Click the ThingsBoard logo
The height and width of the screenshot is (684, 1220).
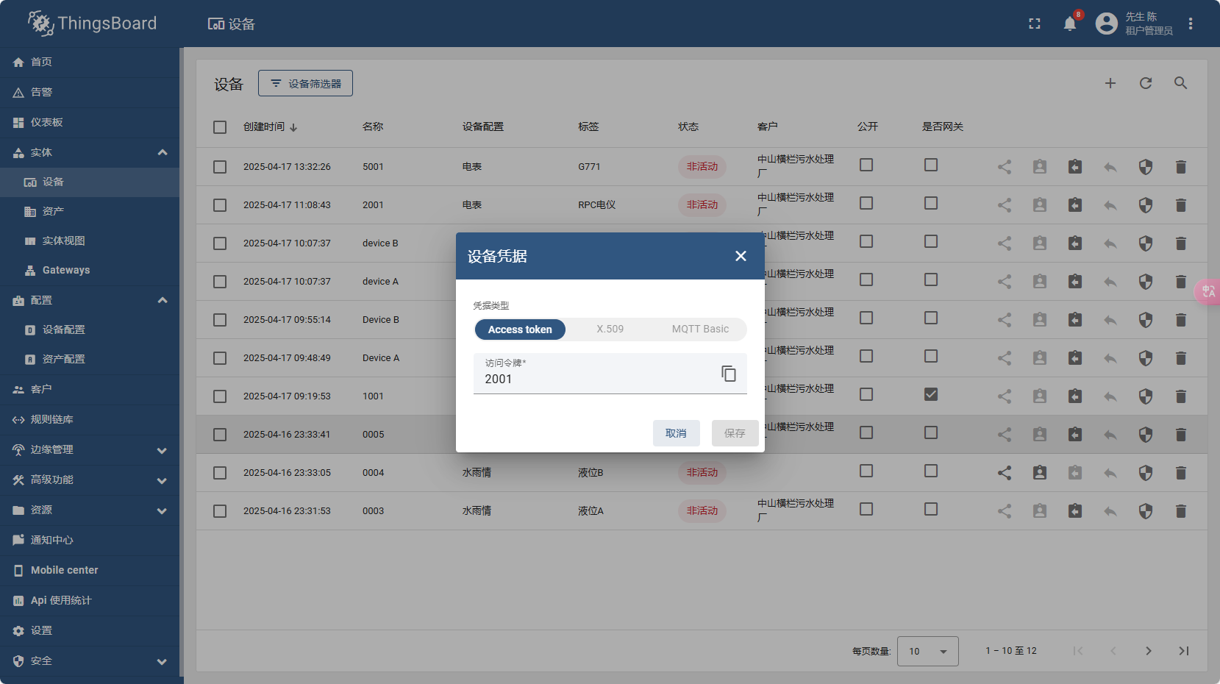coord(92,24)
